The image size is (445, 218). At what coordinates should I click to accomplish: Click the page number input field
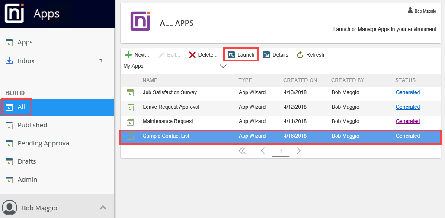(281, 152)
